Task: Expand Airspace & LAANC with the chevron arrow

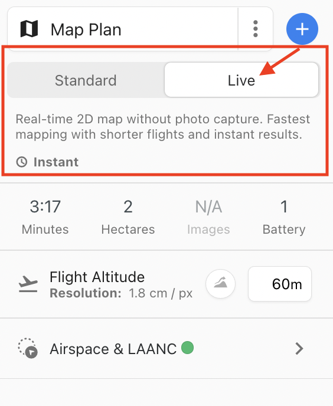Action: click(299, 349)
